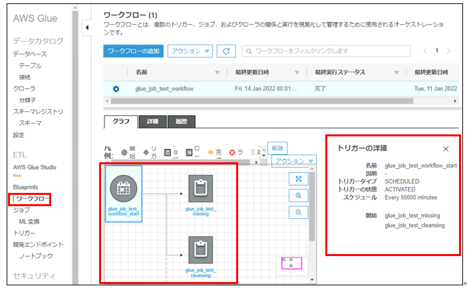
Task: Click the 完了 status cell
Action: pyautogui.click(x=320, y=88)
